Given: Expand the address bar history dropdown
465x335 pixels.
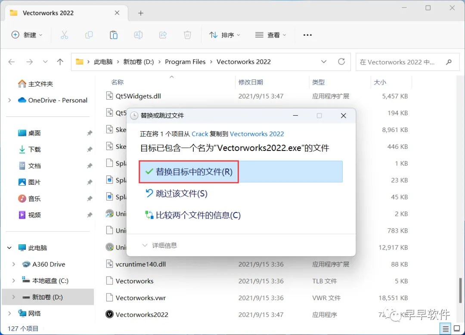Looking at the screenshot, I should pos(324,61).
